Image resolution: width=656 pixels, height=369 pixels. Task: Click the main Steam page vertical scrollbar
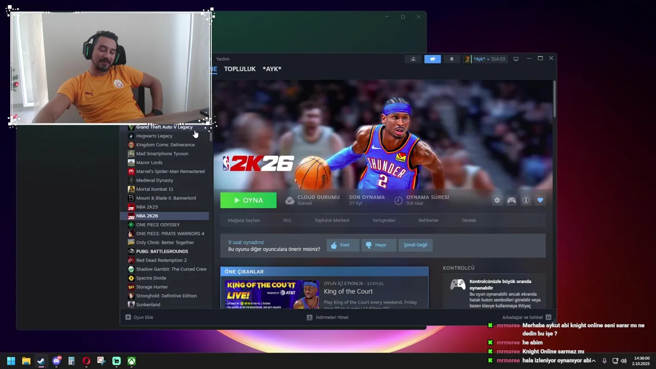(x=554, y=98)
